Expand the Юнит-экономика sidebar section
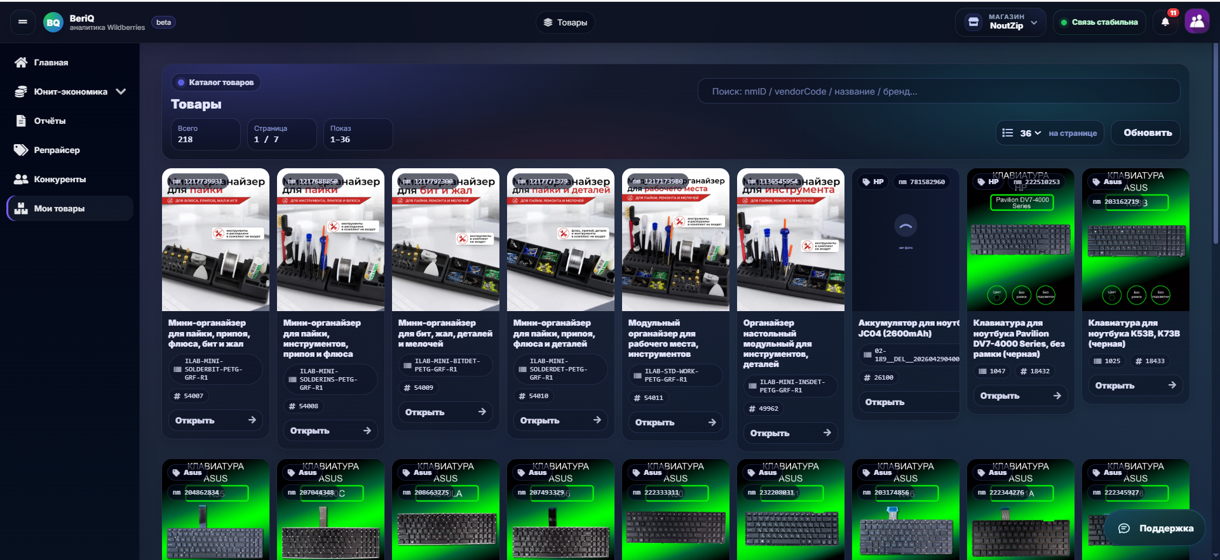1220x560 pixels. pyautogui.click(x=70, y=92)
